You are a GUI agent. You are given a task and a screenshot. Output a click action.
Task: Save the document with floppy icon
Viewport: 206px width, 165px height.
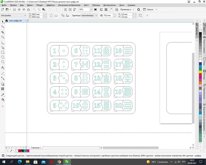15,9
